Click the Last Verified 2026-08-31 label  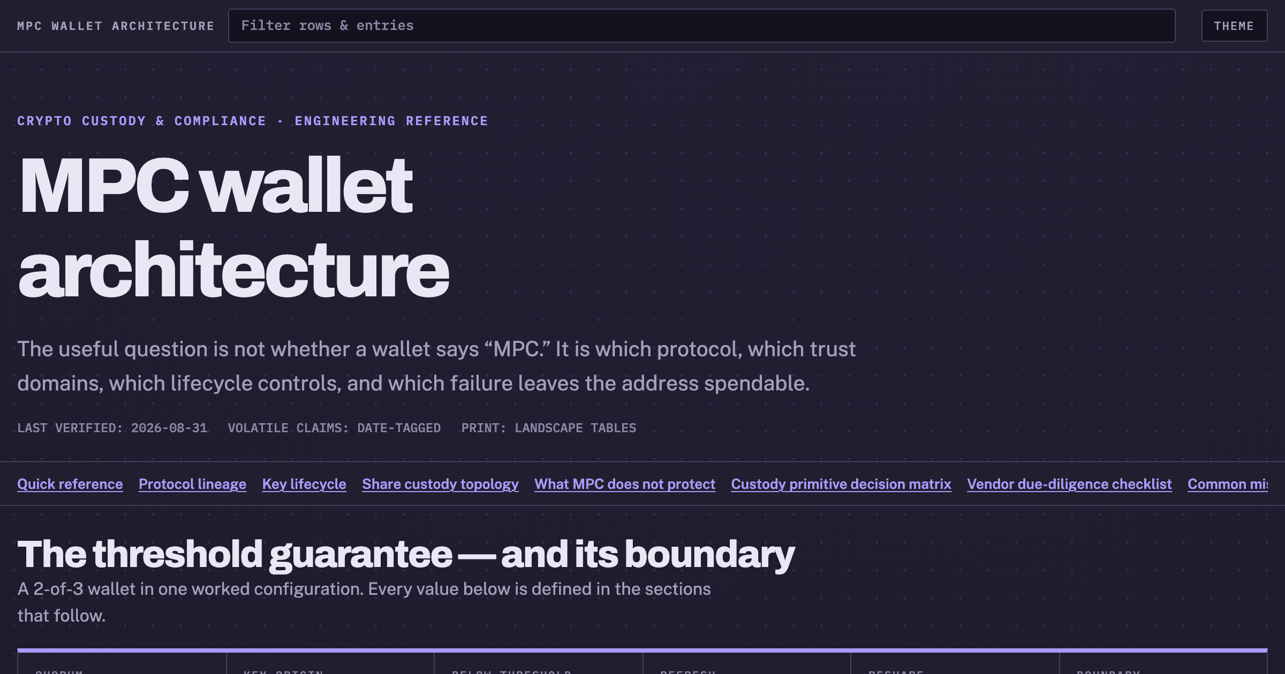click(x=112, y=428)
